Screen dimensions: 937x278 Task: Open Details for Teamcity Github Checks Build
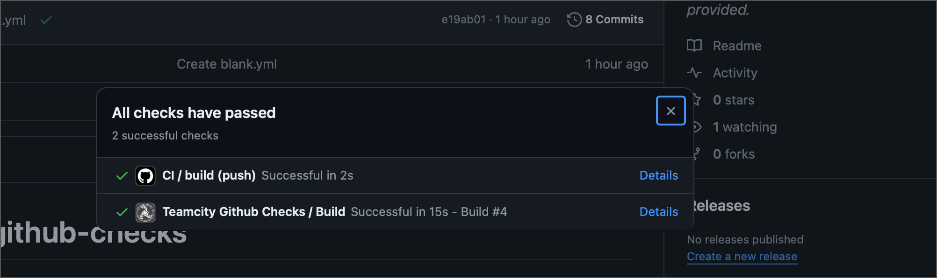click(658, 212)
